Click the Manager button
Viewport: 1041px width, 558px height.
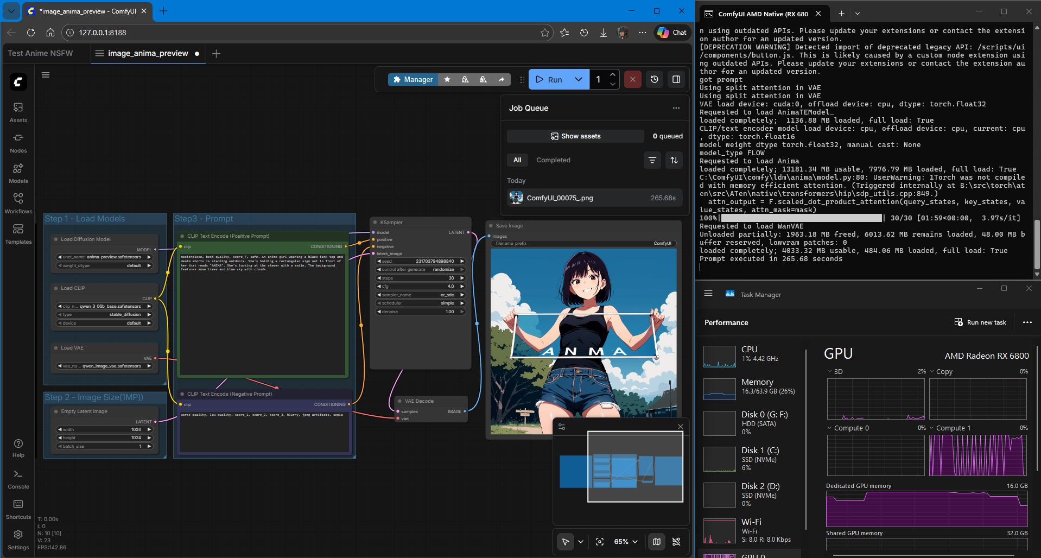(x=413, y=79)
